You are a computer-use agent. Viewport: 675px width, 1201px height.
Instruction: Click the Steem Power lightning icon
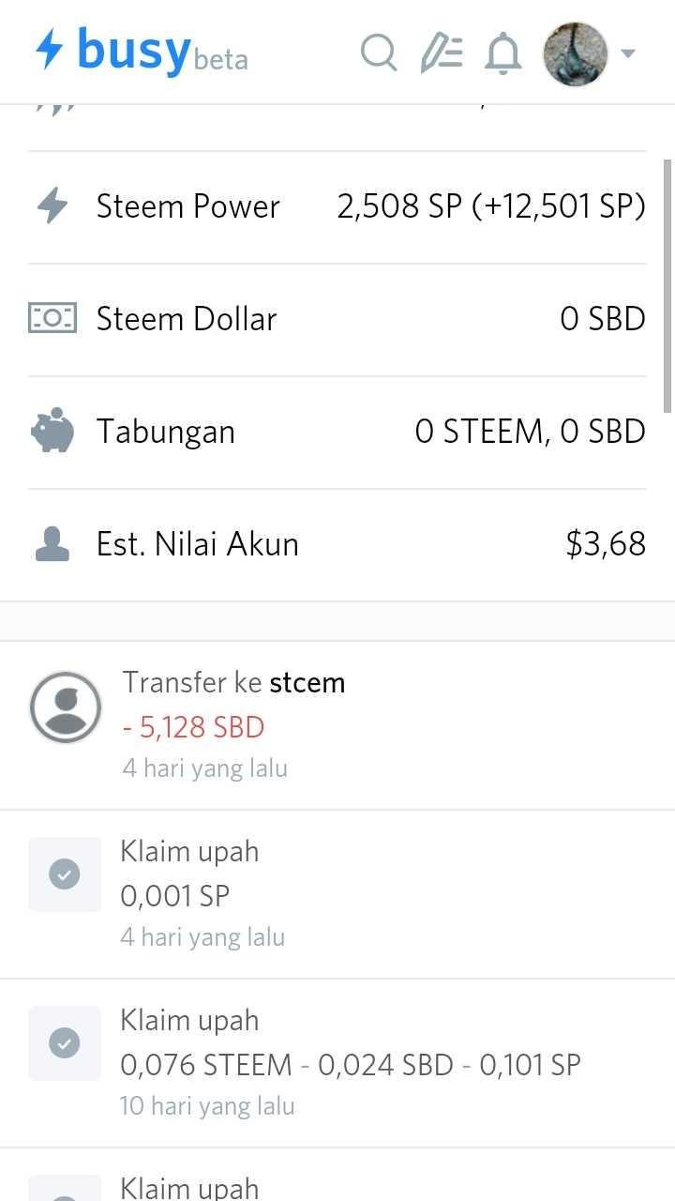[x=52, y=206]
